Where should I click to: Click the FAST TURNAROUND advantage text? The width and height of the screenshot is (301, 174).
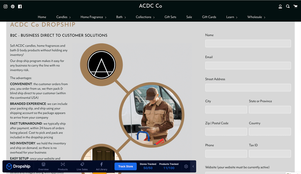(x=38, y=130)
